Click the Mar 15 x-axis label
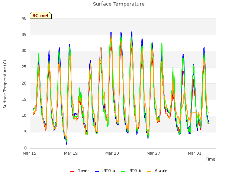The height and width of the screenshot is (178, 238). coord(29,153)
